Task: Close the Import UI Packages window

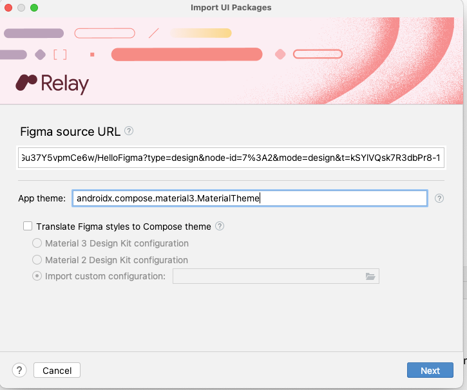Action: click(8, 8)
